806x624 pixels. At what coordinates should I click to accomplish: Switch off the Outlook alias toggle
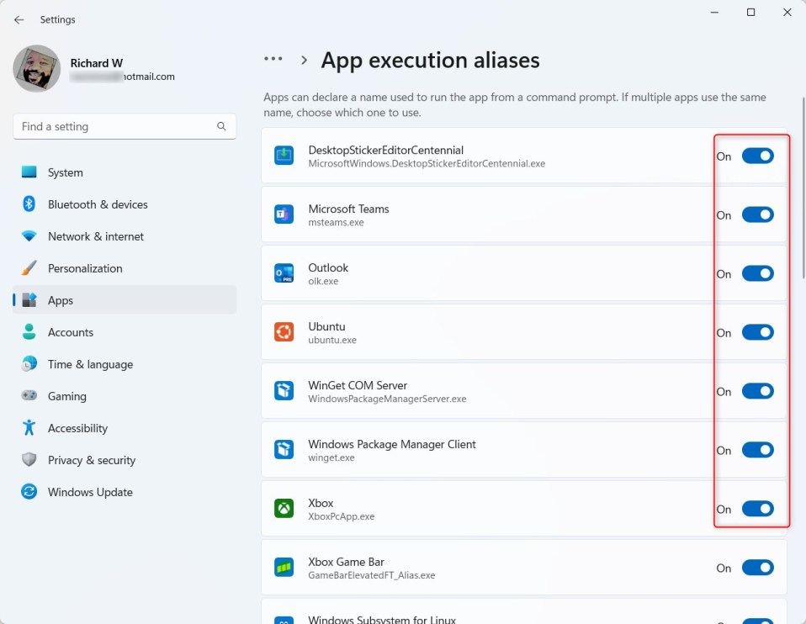(757, 273)
